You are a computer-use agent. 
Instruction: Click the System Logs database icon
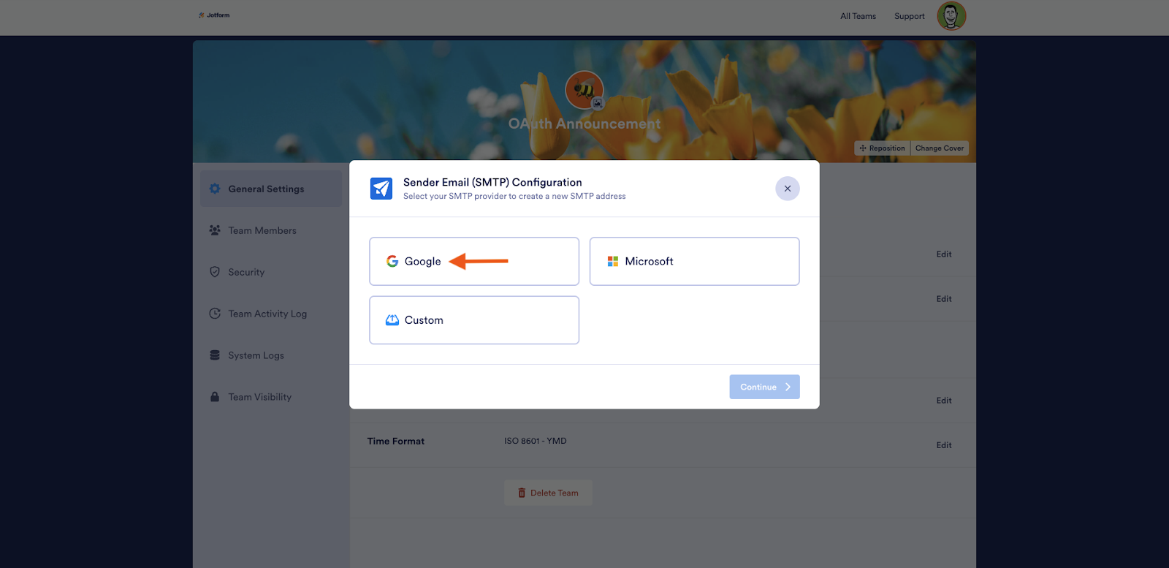215,355
